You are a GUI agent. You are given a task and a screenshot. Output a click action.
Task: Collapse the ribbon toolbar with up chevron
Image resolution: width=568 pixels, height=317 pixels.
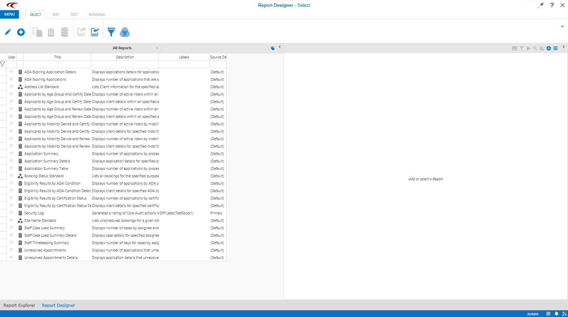tap(562, 26)
